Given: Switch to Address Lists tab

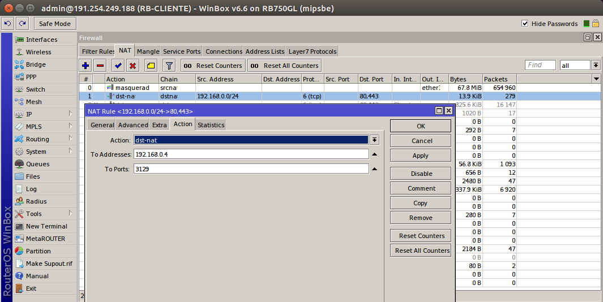Looking at the screenshot, I should click(264, 51).
